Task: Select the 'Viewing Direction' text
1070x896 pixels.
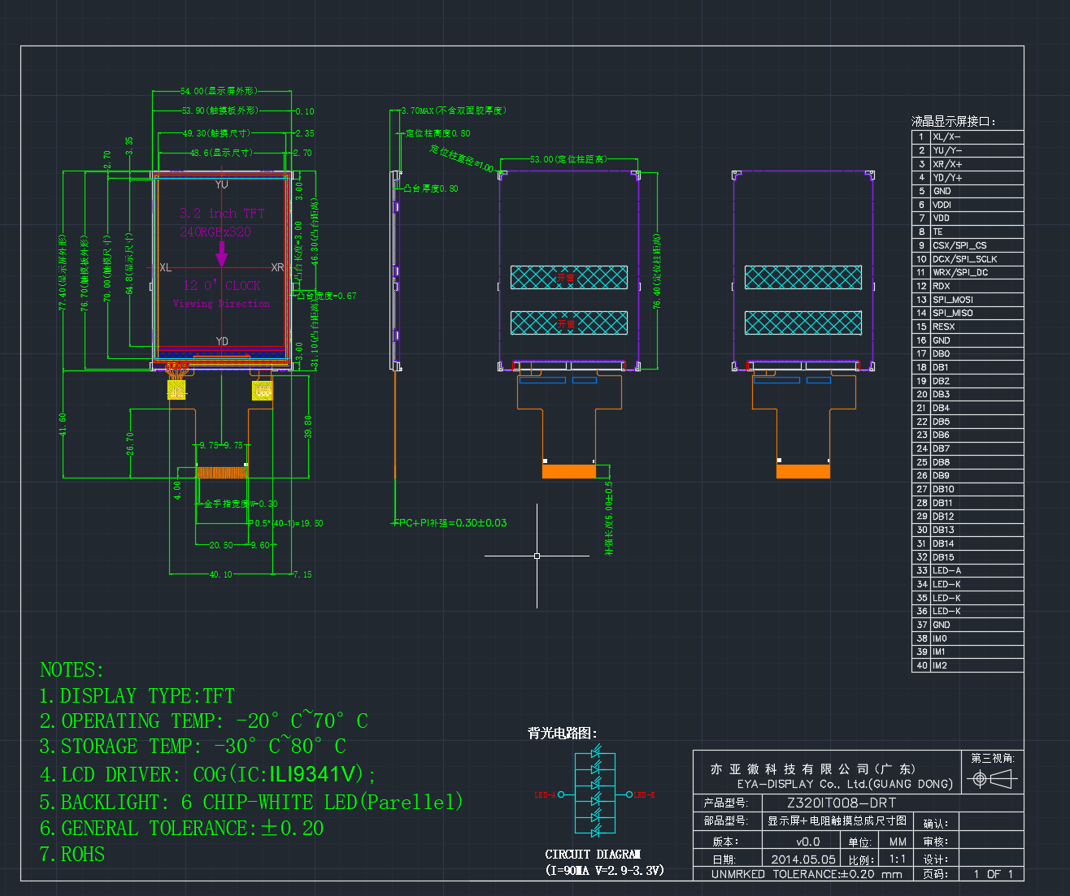Action: point(221,304)
